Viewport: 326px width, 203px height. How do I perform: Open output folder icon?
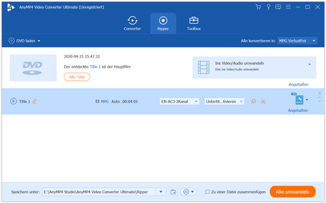click(173, 192)
